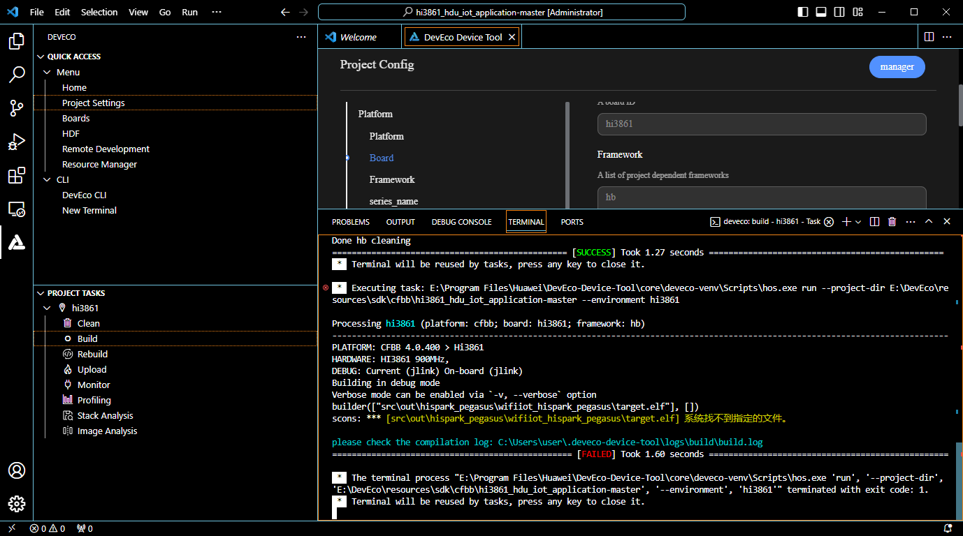
Task: Open Customize Layout icon
Action: [x=857, y=12]
